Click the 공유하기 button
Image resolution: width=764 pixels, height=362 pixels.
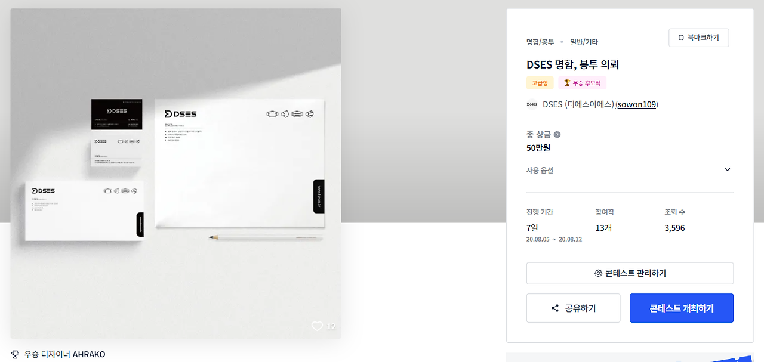[574, 308]
